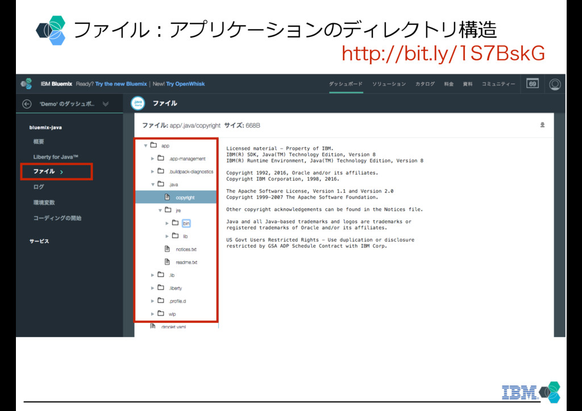Click the .app-management folder icon
This screenshot has width=582, height=411.
pyautogui.click(x=161, y=158)
